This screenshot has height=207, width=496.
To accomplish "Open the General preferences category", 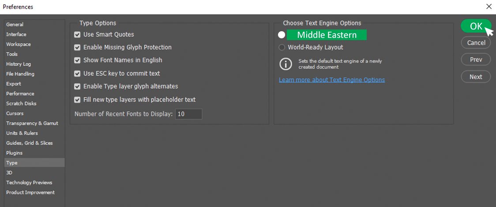I will click(15, 25).
